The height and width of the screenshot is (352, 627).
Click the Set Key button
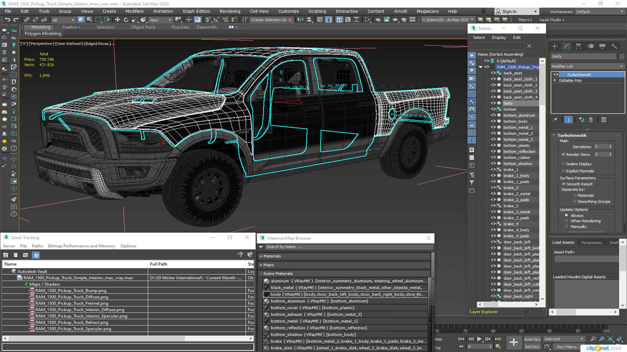click(532, 347)
